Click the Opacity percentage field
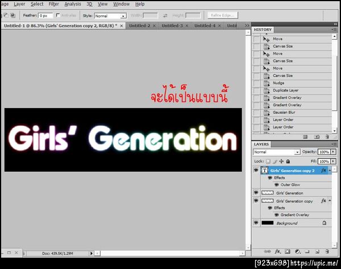This screenshot has height=269, width=341. [324, 152]
